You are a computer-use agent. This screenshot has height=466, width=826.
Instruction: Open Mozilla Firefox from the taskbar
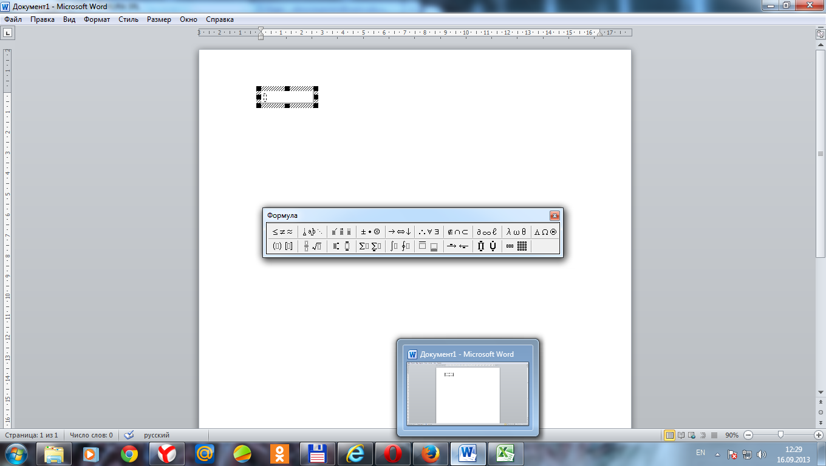coord(431,454)
